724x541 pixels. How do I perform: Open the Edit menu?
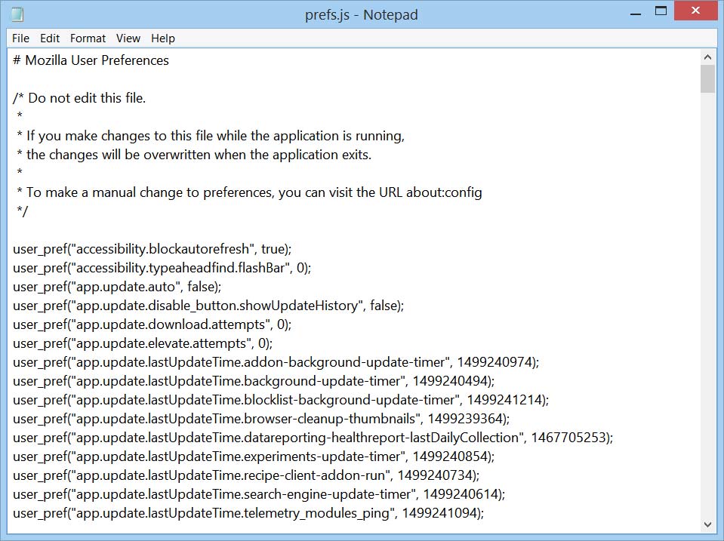click(x=50, y=38)
